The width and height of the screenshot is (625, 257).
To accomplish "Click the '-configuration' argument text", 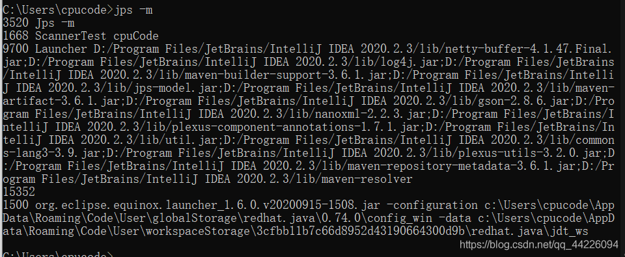I will 432,206.
